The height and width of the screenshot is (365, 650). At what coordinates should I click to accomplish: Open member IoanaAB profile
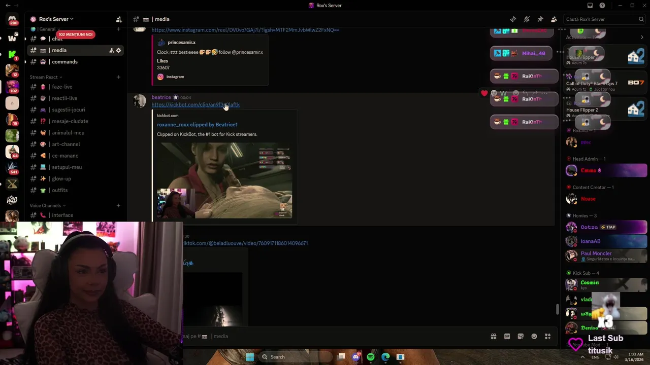tap(606, 241)
